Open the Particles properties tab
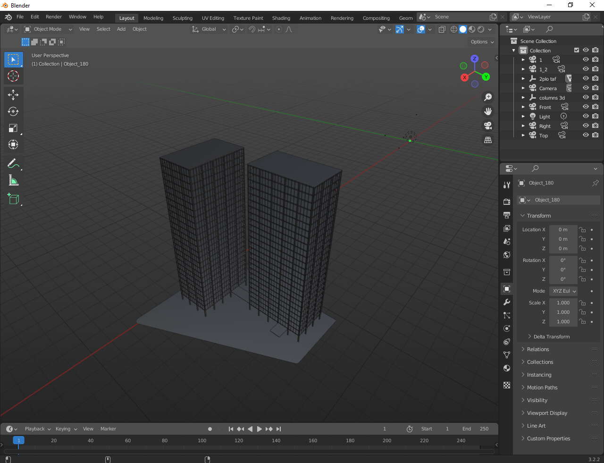 (507, 315)
